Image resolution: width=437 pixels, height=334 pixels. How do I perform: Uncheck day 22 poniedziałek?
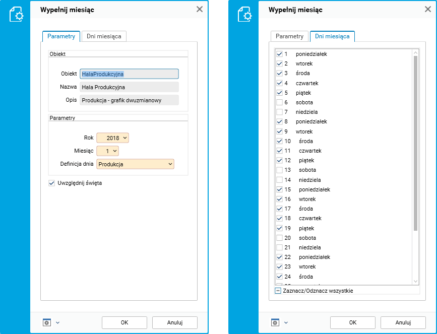pyautogui.click(x=279, y=257)
